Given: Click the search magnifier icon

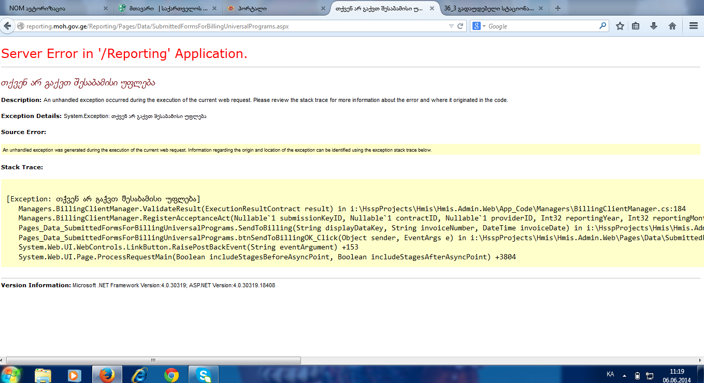Looking at the screenshot, I should pos(602,25).
